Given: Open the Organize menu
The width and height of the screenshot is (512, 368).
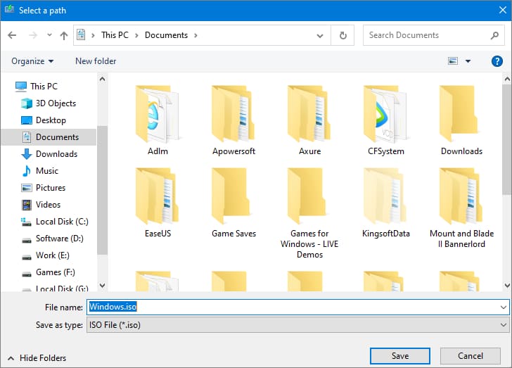Looking at the screenshot, I should pos(32,61).
